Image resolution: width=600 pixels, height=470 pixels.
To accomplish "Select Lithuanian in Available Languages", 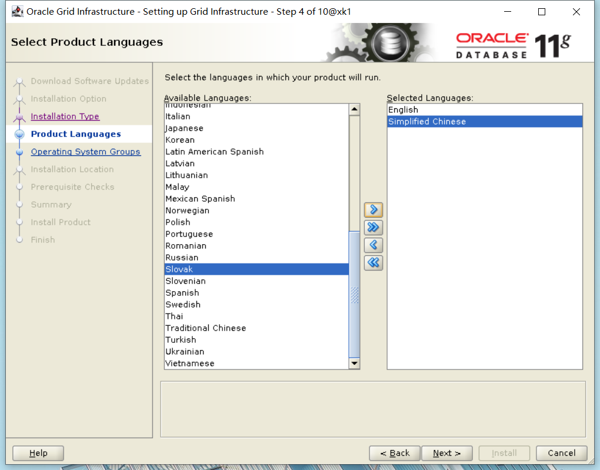I will pyautogui.click(x=256, y=175).
